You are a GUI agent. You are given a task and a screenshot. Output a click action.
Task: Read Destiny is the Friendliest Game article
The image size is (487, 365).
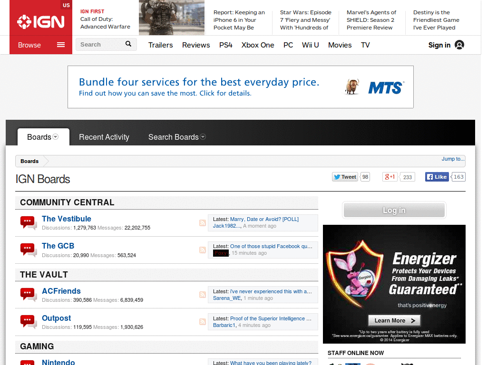tap(436, 20)
